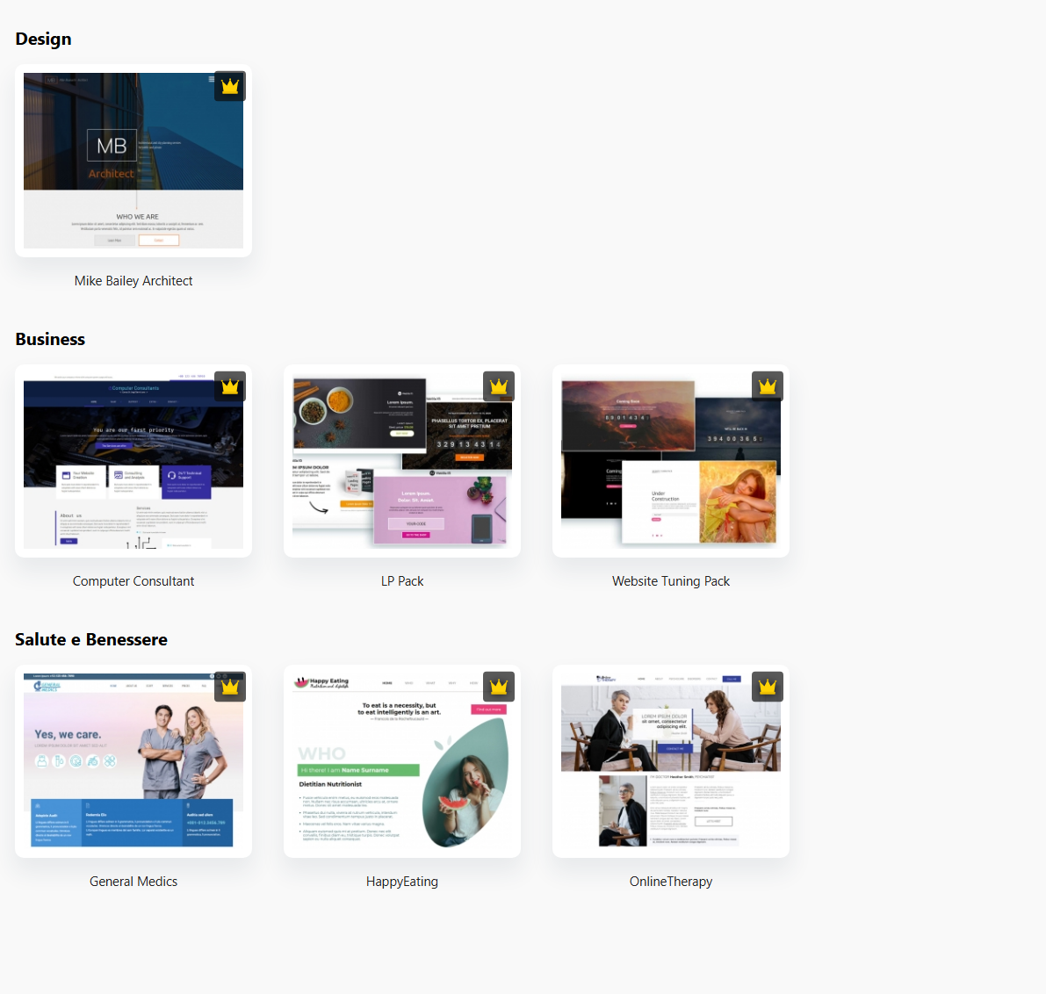
Task: Choose the LP Pack template thumbnail
Action: tap(402, 462)
